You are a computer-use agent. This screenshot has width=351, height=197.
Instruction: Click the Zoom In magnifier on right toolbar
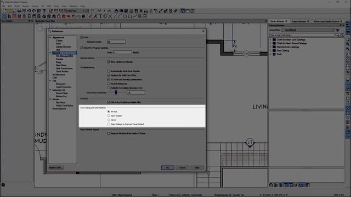coord(348,44)
